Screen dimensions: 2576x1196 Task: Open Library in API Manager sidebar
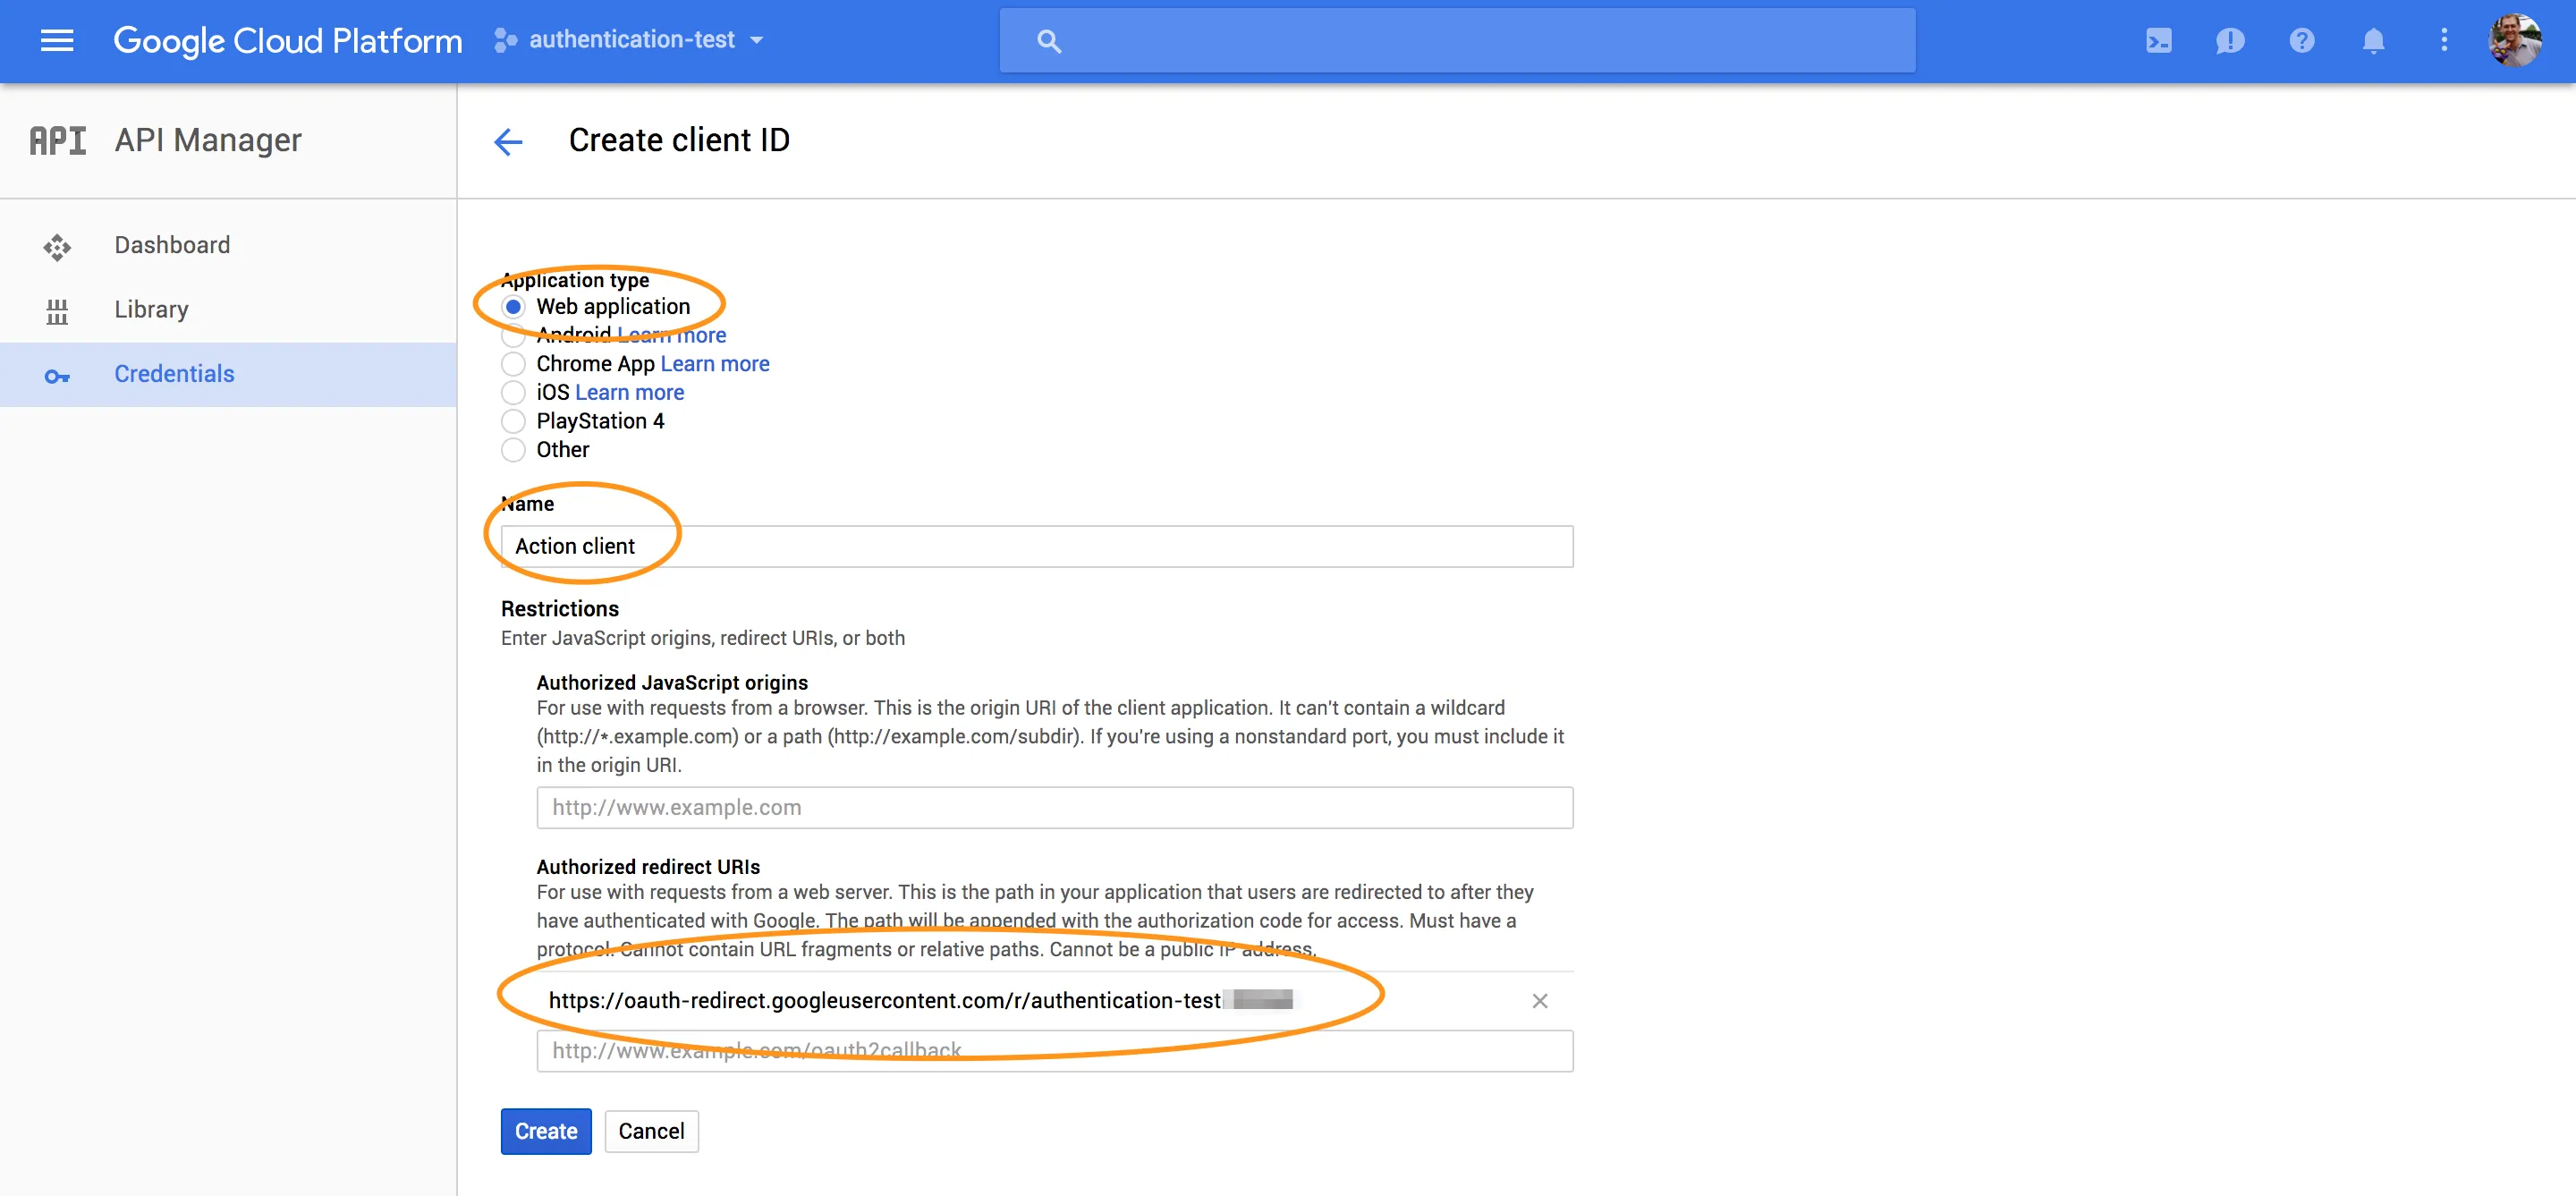151,310
